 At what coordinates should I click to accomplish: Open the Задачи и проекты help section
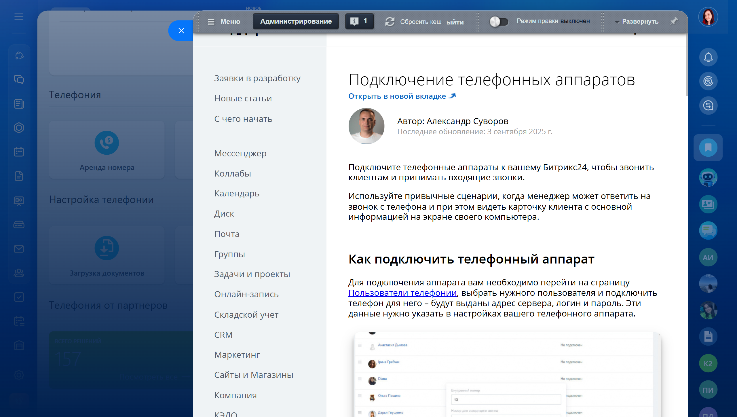[252, 274]
